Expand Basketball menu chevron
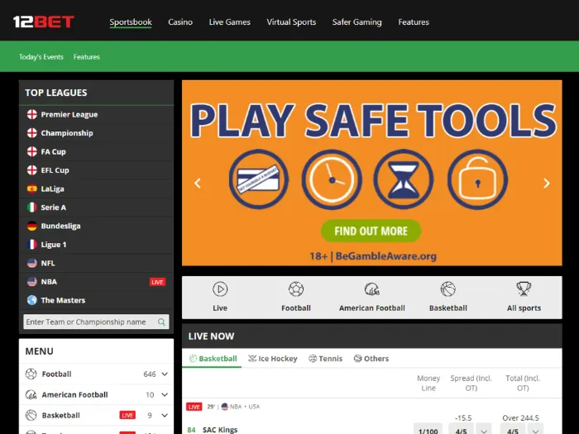This screenshot has width=579, height=434. click(165, 415)
